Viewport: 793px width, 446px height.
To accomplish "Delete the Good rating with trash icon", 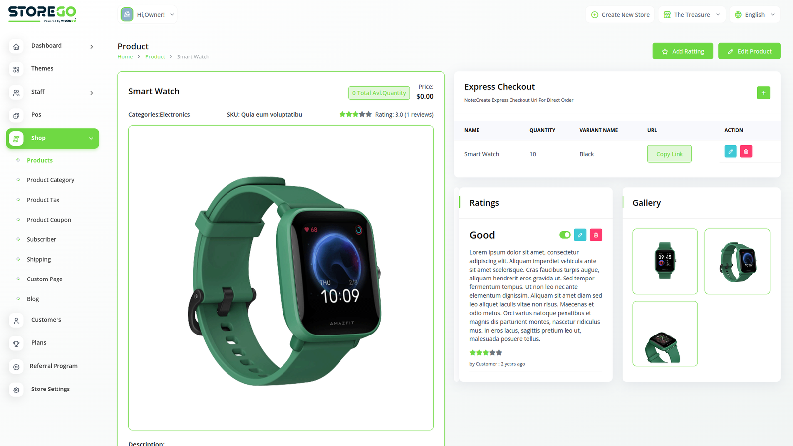I will pyautogui.click(x=596, y=235).
